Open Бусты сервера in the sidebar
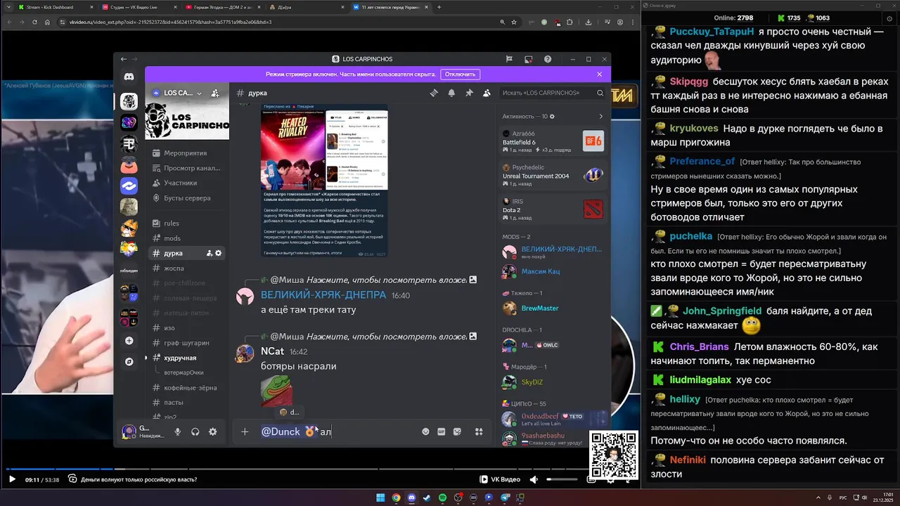This screenshot has width=900, height=506. pyautogui.click(x=186, y=198)
